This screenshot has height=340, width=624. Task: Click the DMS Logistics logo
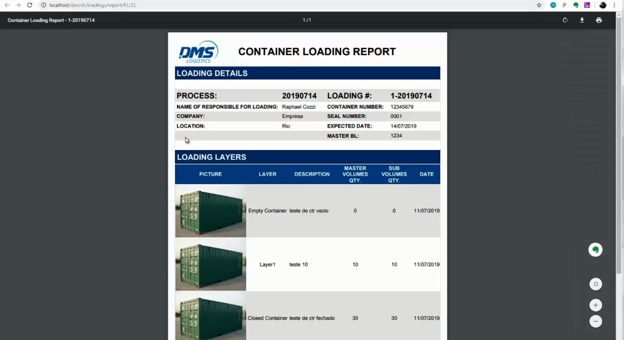[x=198, y=52]
